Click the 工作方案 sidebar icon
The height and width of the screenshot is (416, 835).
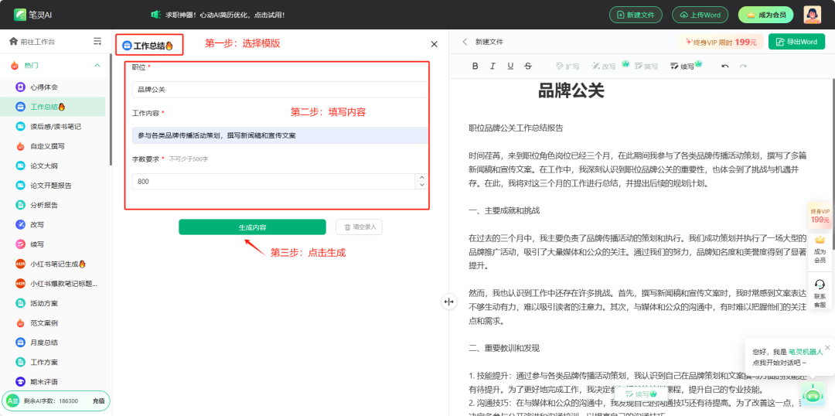pos(20,362)
